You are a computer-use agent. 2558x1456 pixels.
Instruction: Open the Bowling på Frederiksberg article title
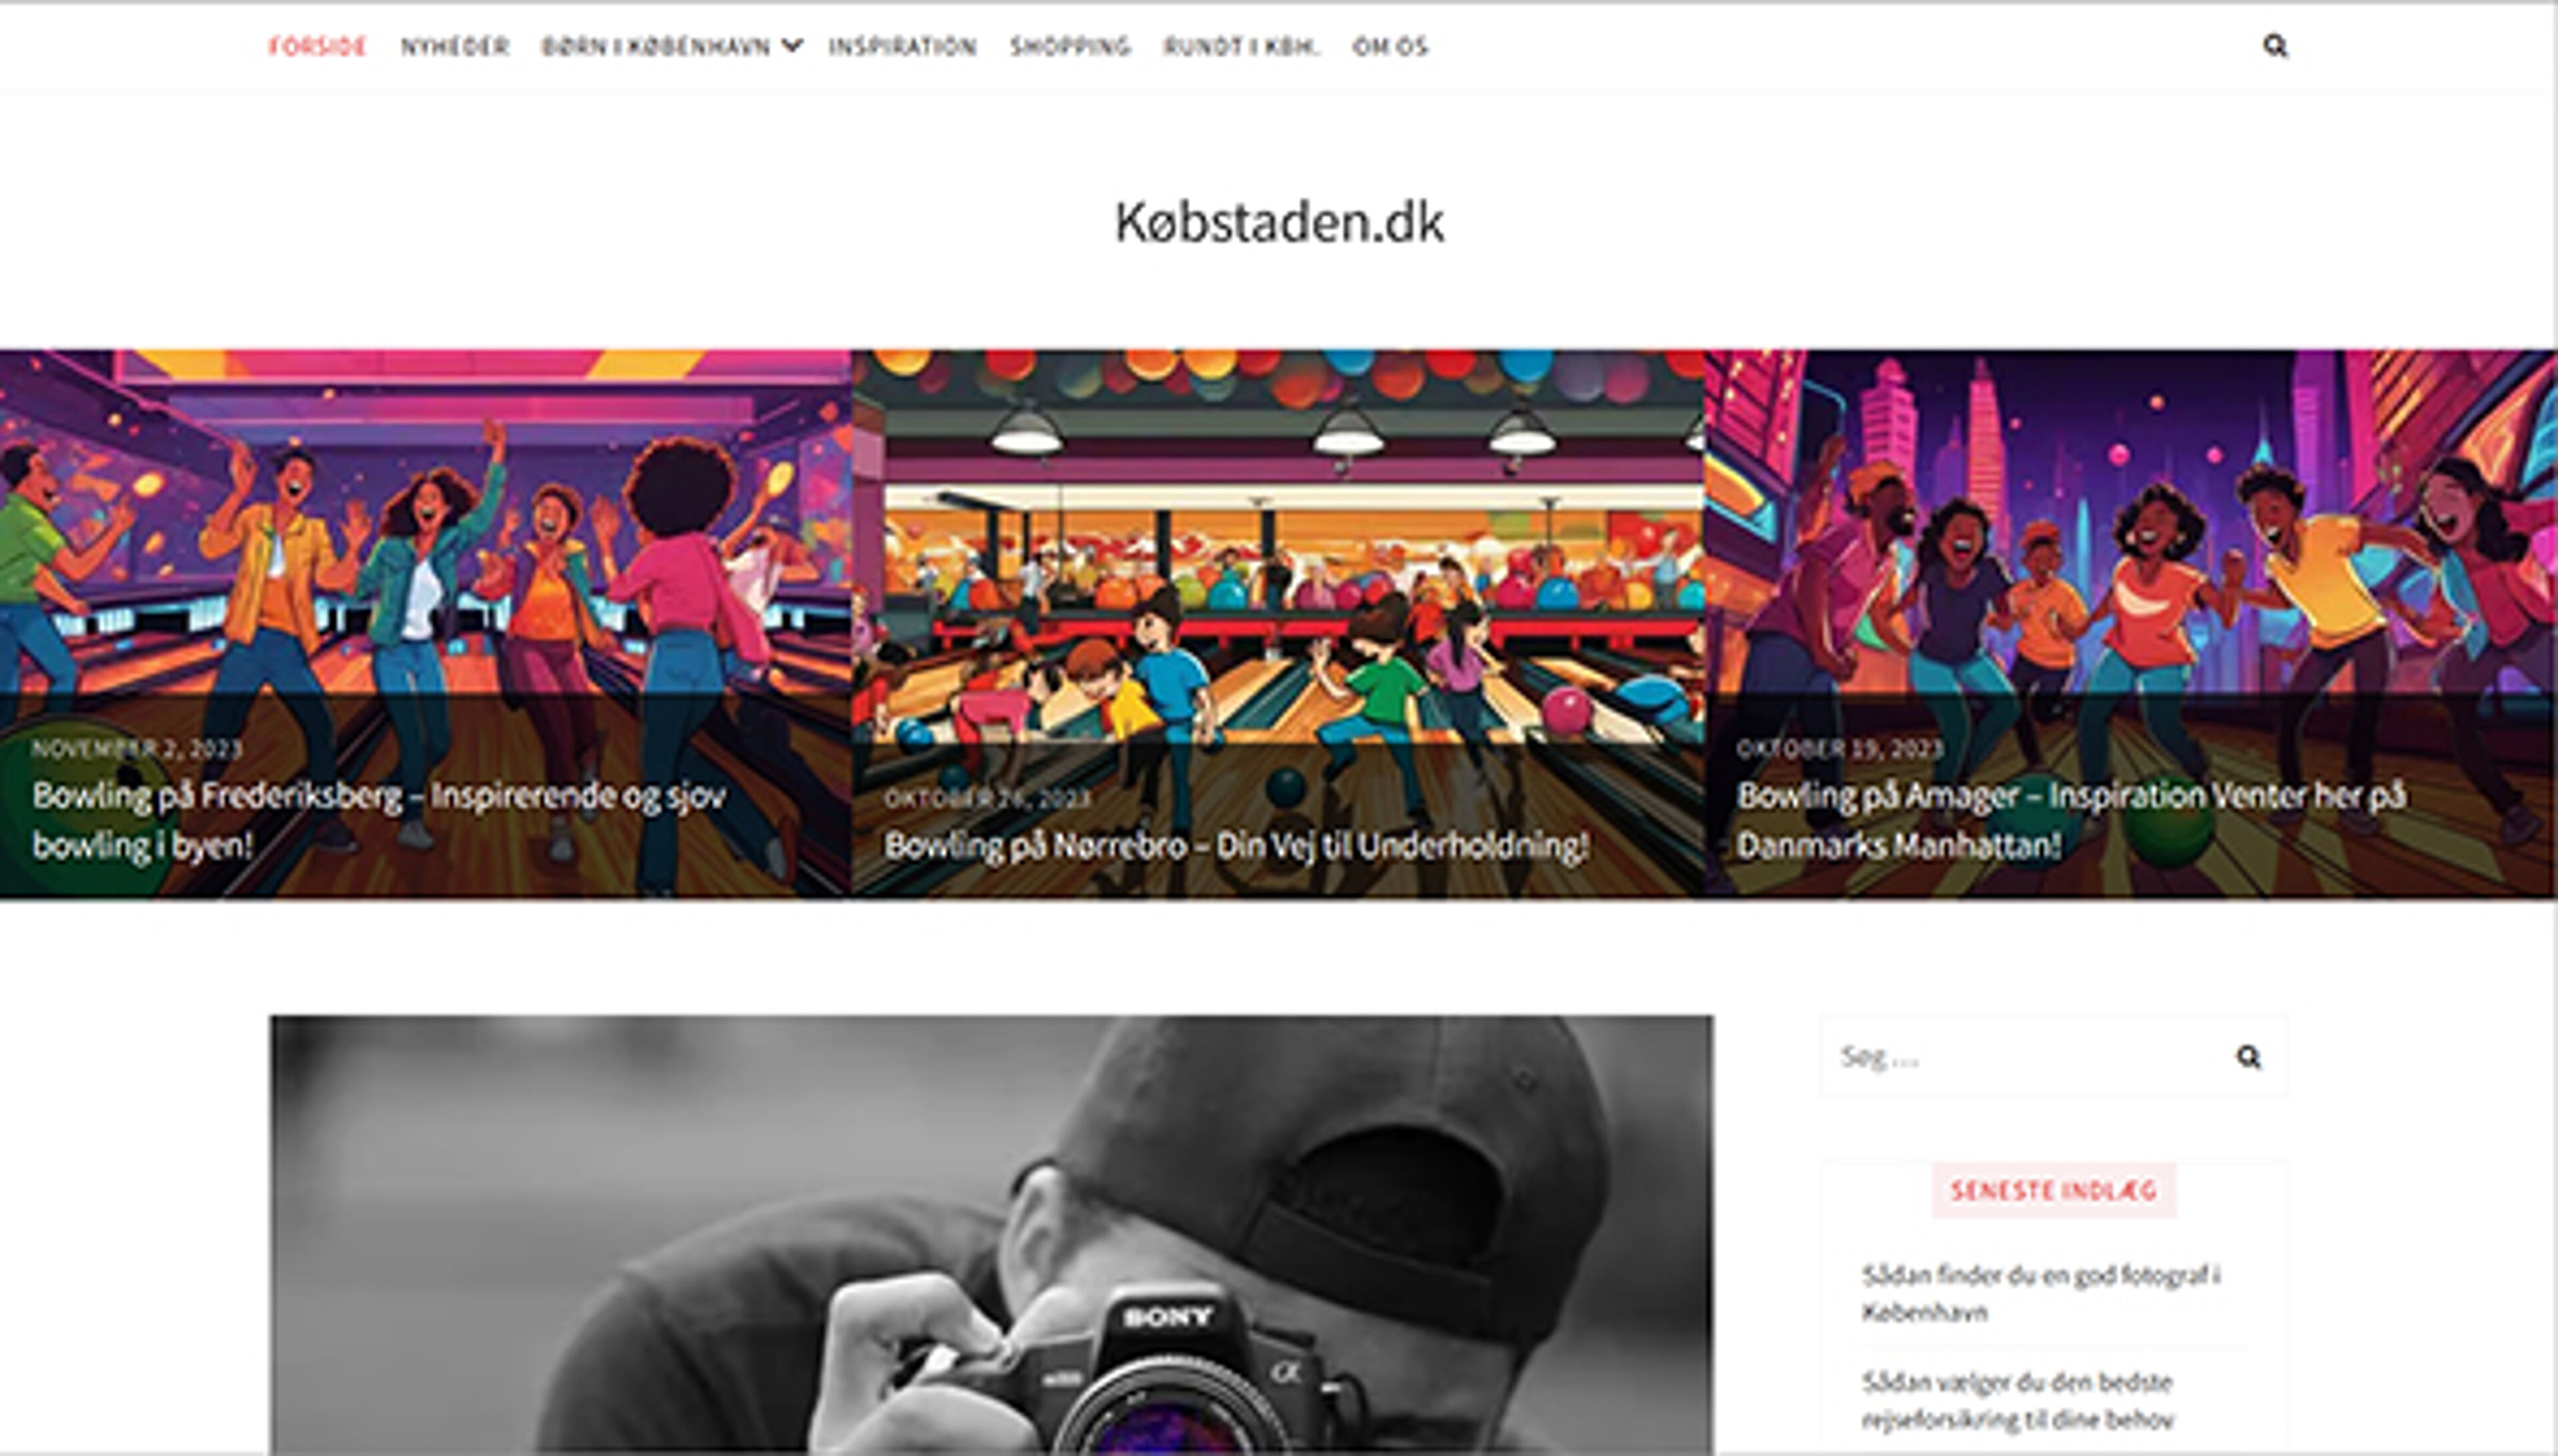(x=379, y=820)
